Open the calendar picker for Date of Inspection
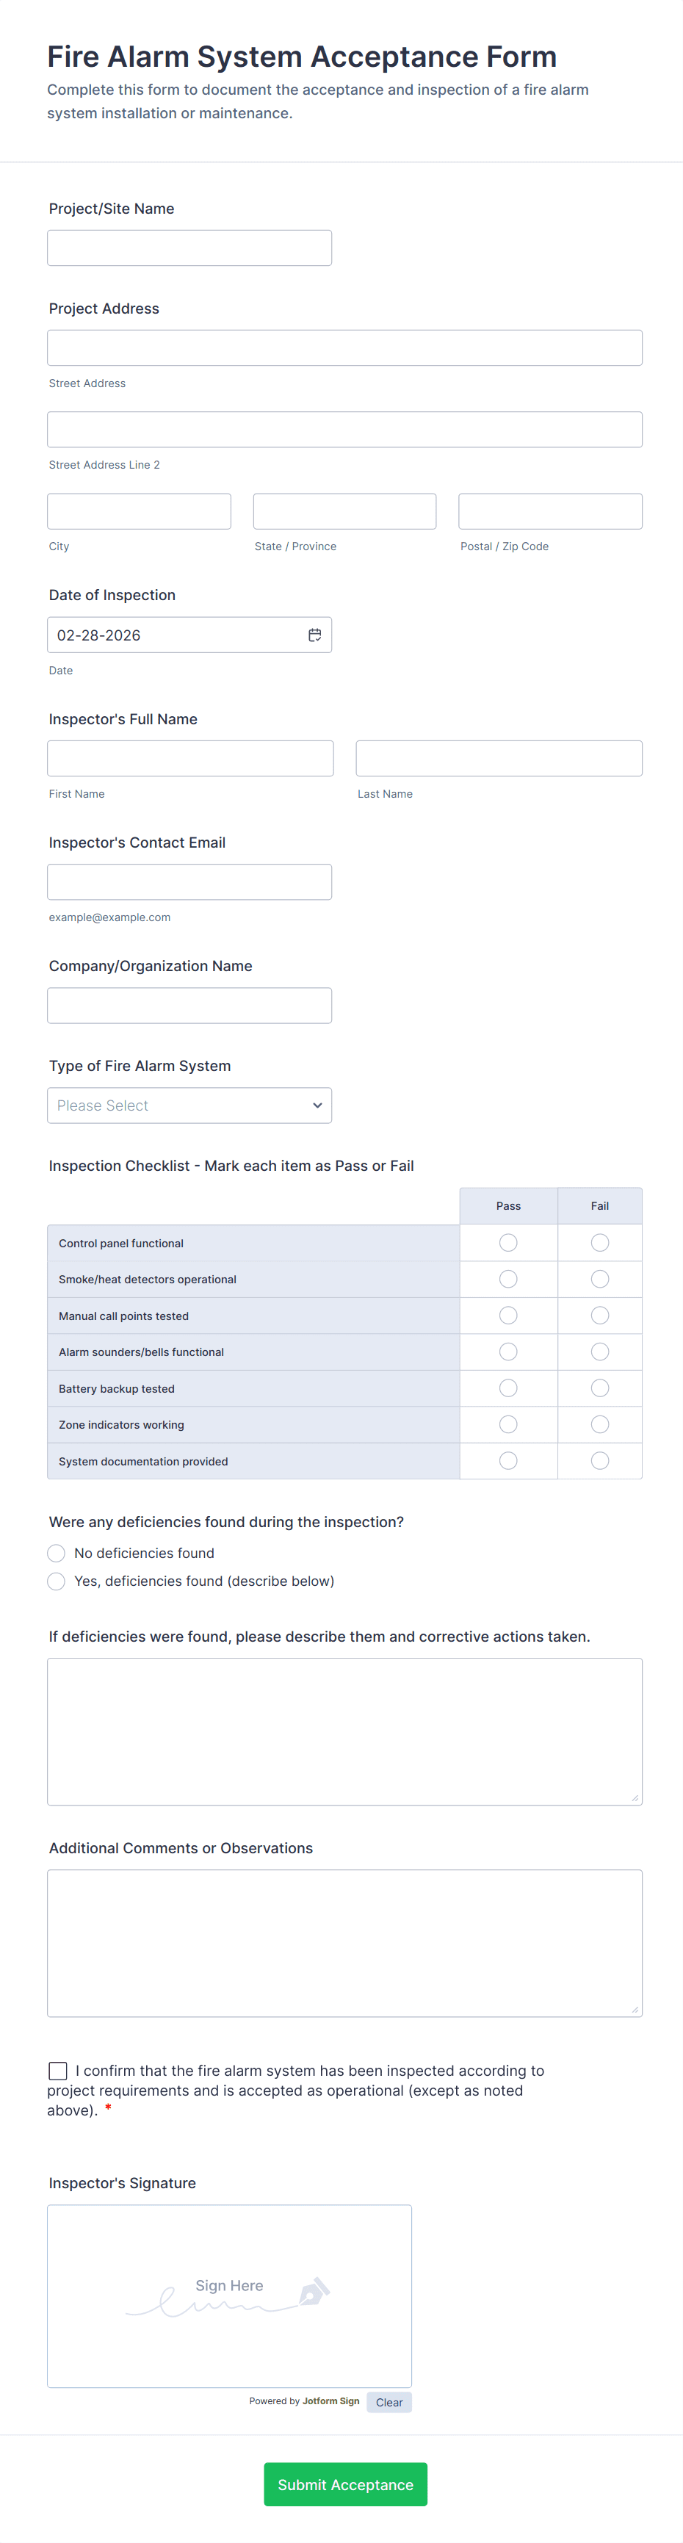 (x=315, y=635)
